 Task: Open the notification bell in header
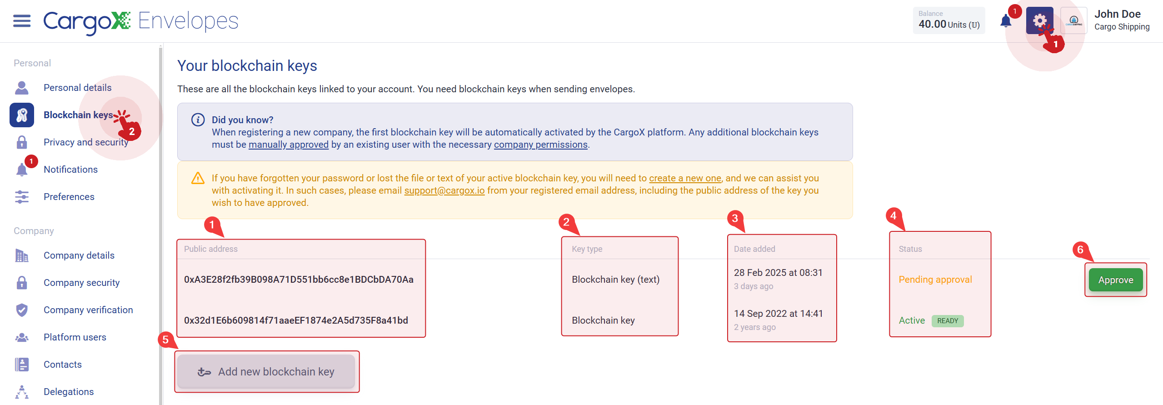click(1006, 21)
